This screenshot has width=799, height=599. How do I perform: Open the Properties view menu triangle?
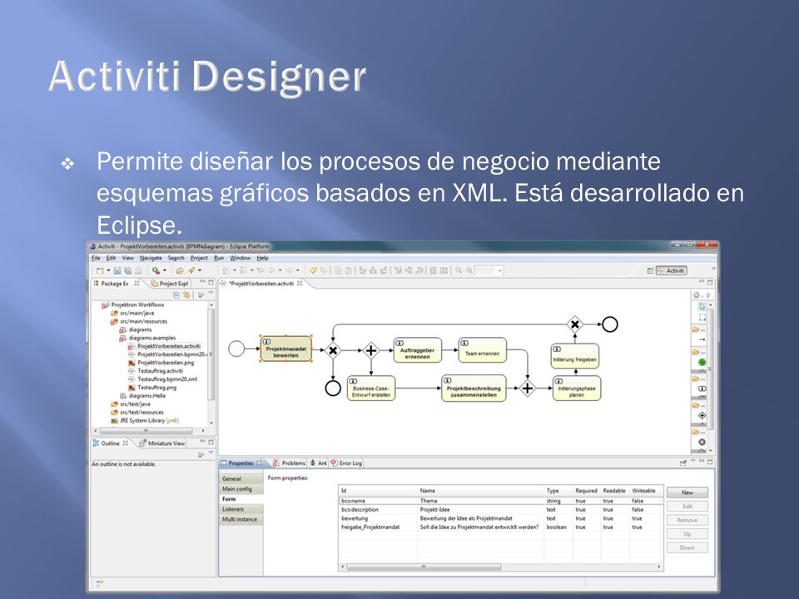click(x=693, y=462)
